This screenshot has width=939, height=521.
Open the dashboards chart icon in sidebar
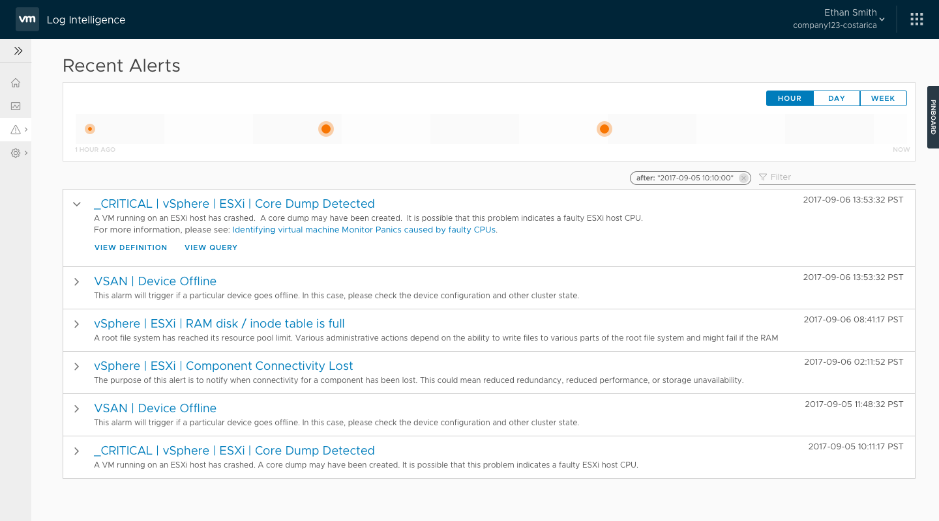16,106
